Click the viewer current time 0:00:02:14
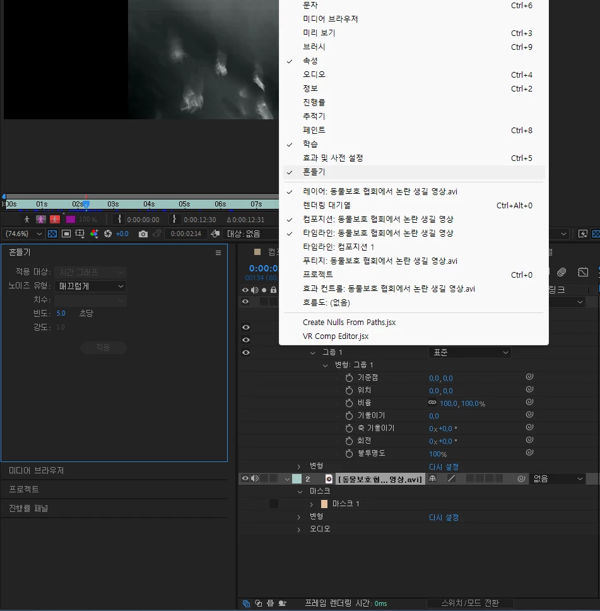This screenshot has width=600, height=611. (186, 234)
